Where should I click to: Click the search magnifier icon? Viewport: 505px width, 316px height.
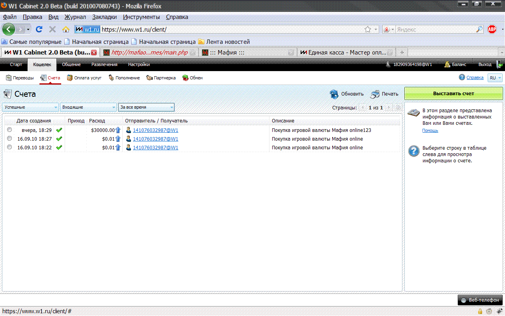[x=479, y=29]
